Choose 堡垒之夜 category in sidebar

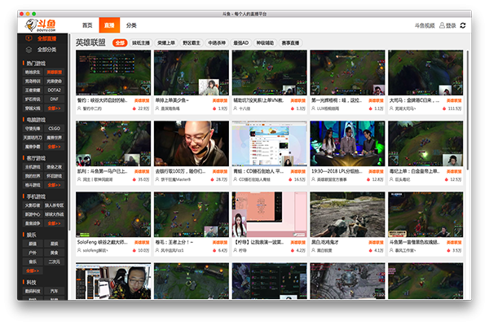(x=55, y=167)
